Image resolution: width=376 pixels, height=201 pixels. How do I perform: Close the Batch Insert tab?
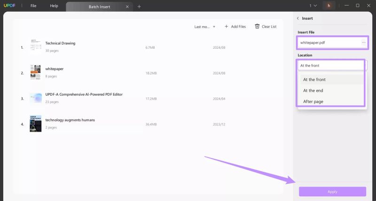click(127, 7)
